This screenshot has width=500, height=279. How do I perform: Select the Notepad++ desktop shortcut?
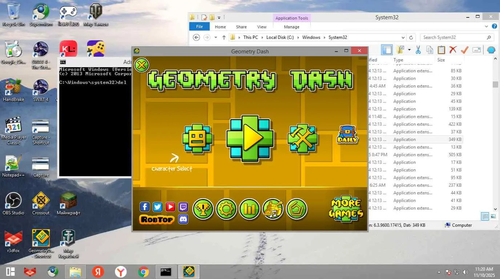point(13,166)
